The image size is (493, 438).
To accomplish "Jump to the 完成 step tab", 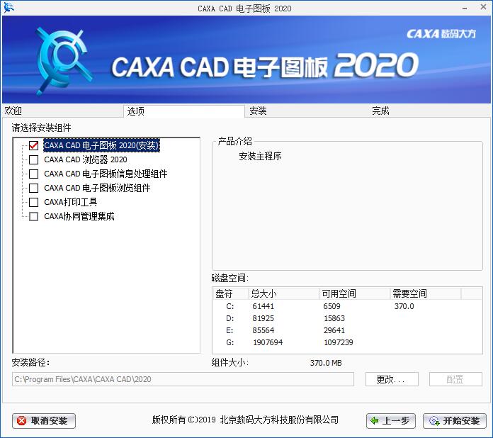I will (x=429, y=111).
